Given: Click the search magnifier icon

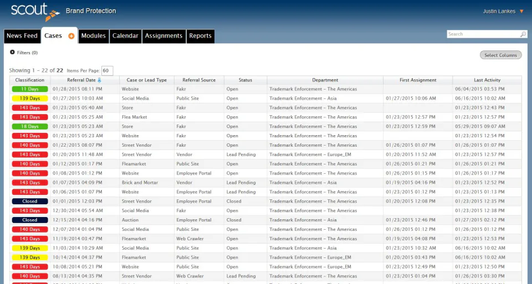Looking at the screenshot, I should (x=523, y=34).
